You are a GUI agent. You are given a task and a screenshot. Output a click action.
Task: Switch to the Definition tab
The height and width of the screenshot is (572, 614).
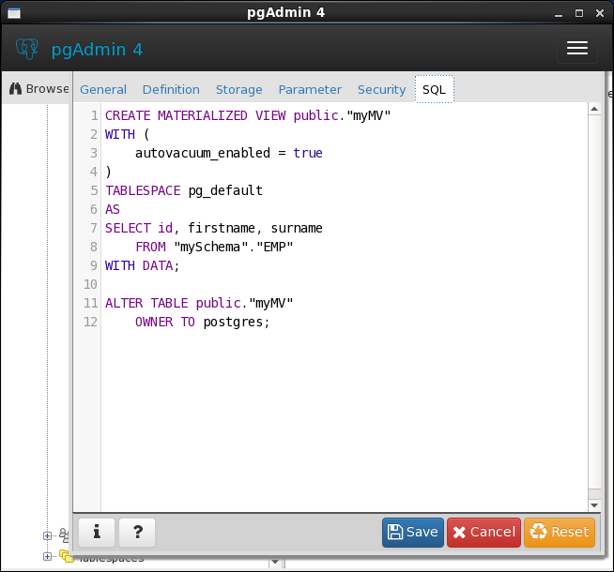pos(171,89)
